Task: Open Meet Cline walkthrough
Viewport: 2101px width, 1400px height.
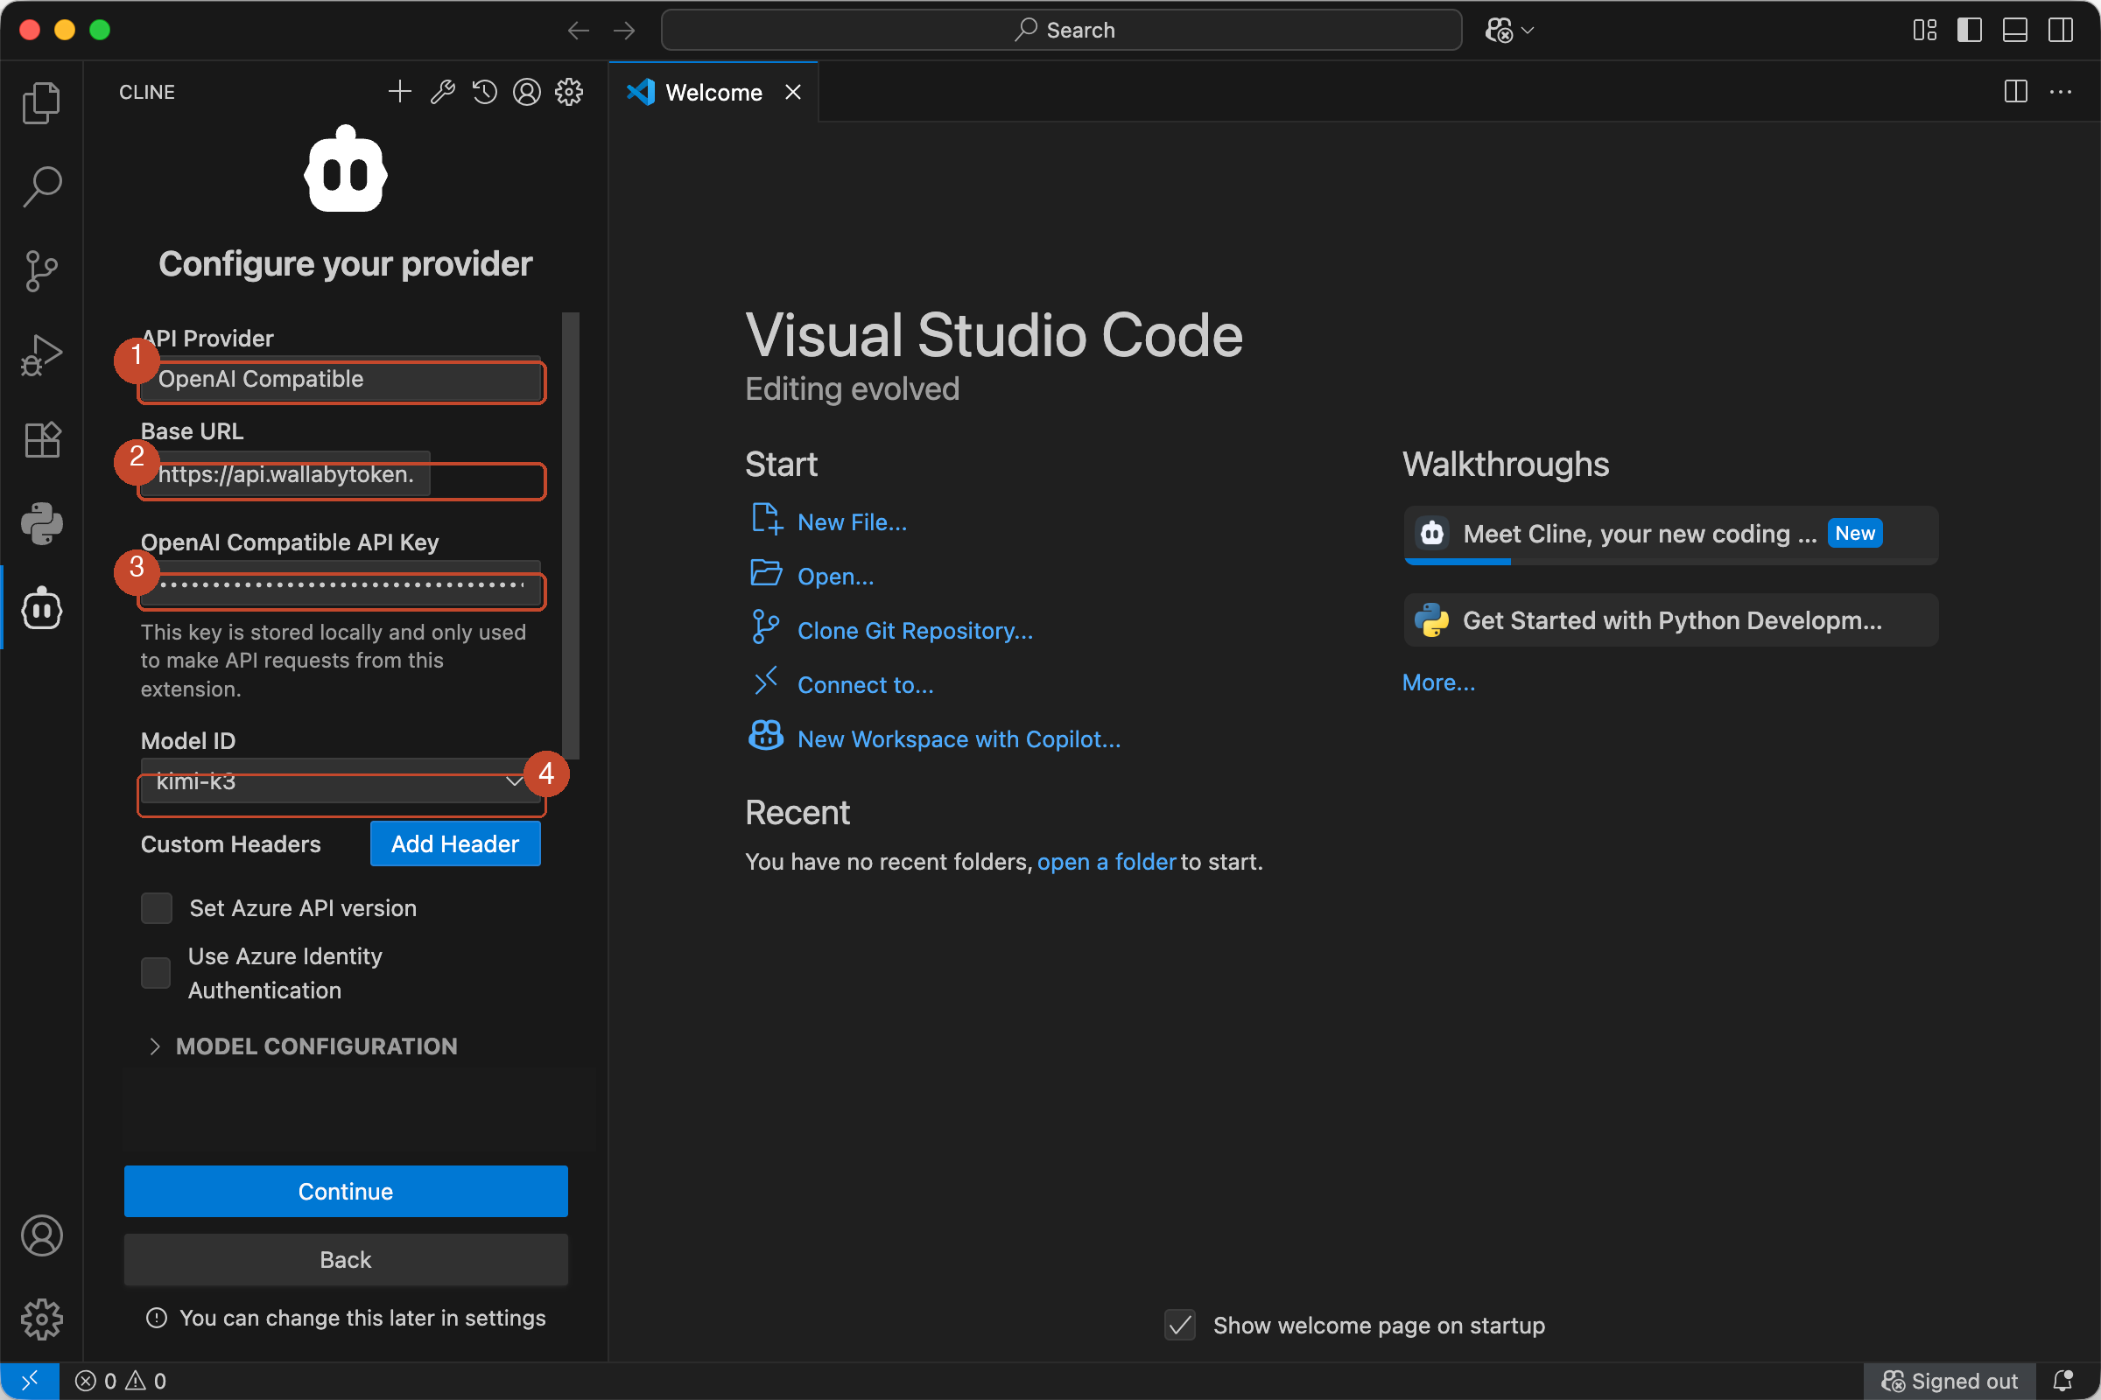Action: [1670, 534]
